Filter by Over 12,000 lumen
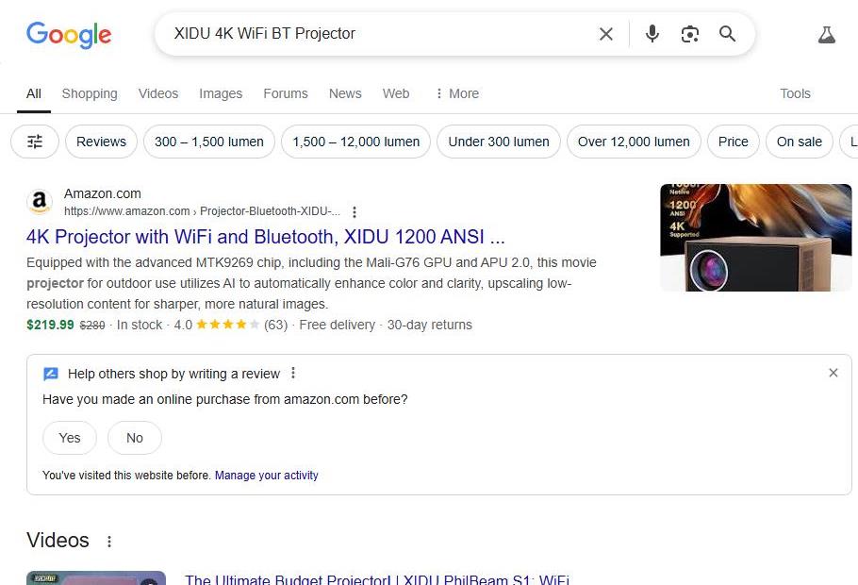 click(634, 142)
